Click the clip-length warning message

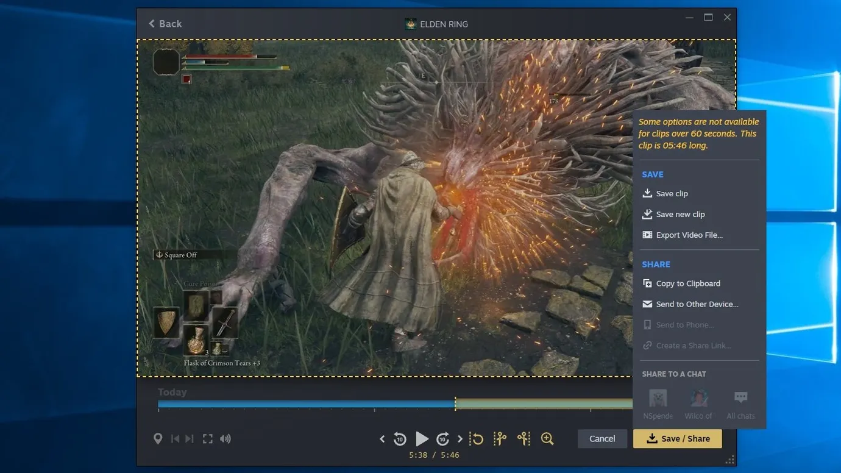[x=698, y=133]
